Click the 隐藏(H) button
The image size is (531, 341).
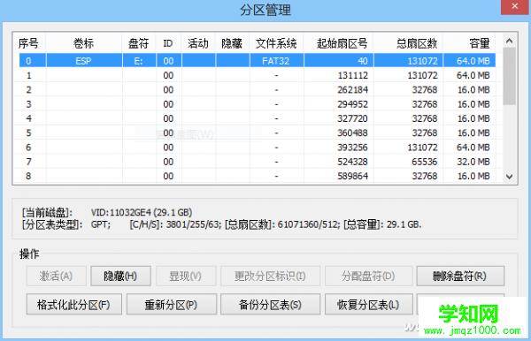pos(120,277)
